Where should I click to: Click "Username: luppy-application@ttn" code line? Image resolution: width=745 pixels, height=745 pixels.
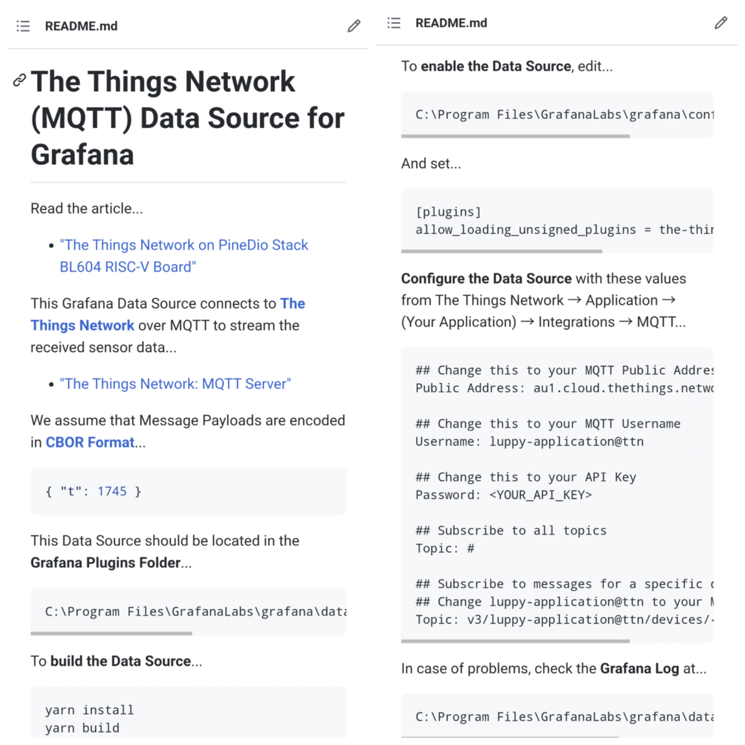529,441
